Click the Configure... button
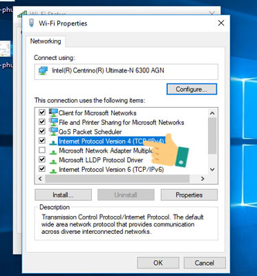This screenshot has height=276, width=257. tap(191, 89)
